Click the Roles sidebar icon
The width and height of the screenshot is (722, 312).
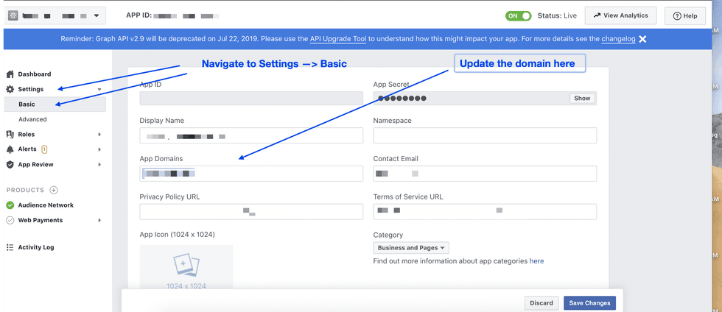(x=10, y=135)
